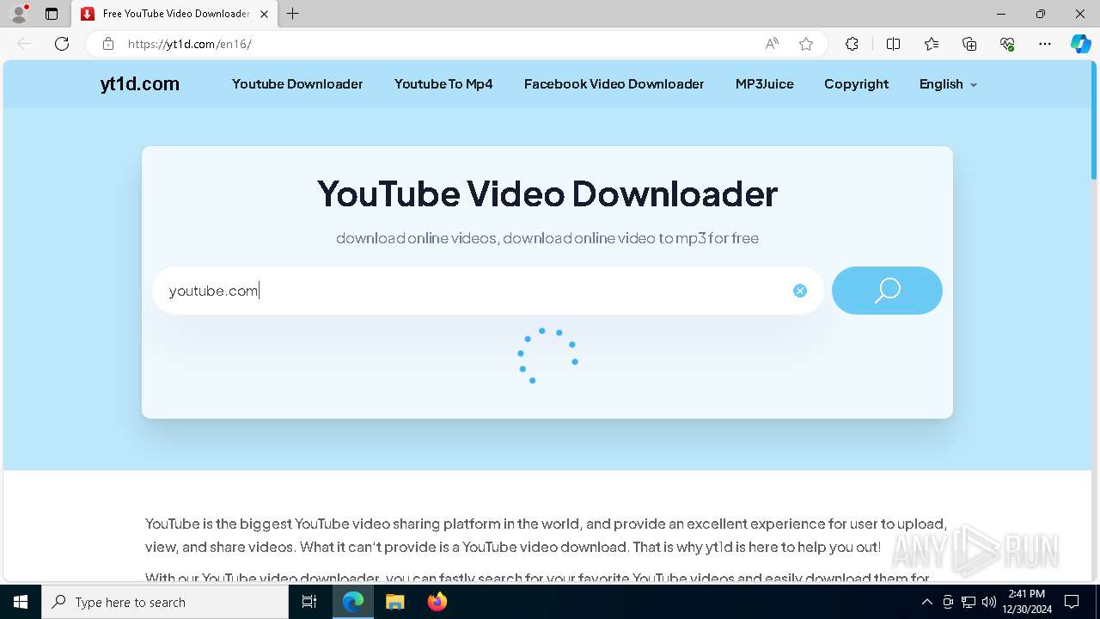Open Firefox taskbar icon
Screen dimensions: 1100x619
click(x=437, y=602)
